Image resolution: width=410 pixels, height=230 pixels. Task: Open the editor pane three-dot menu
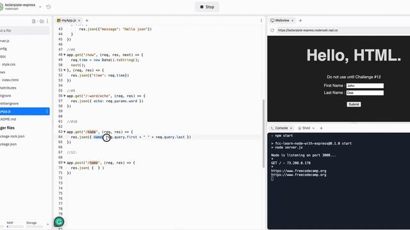[x=261, y=20]
